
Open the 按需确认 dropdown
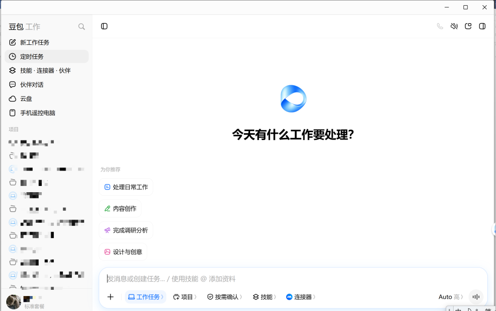tap(225, 297)
